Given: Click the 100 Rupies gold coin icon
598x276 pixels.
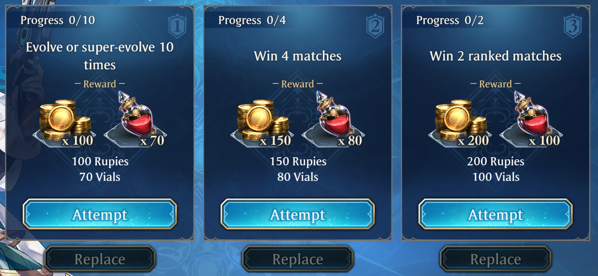Looking at the screenshot, I should point(65,122).
